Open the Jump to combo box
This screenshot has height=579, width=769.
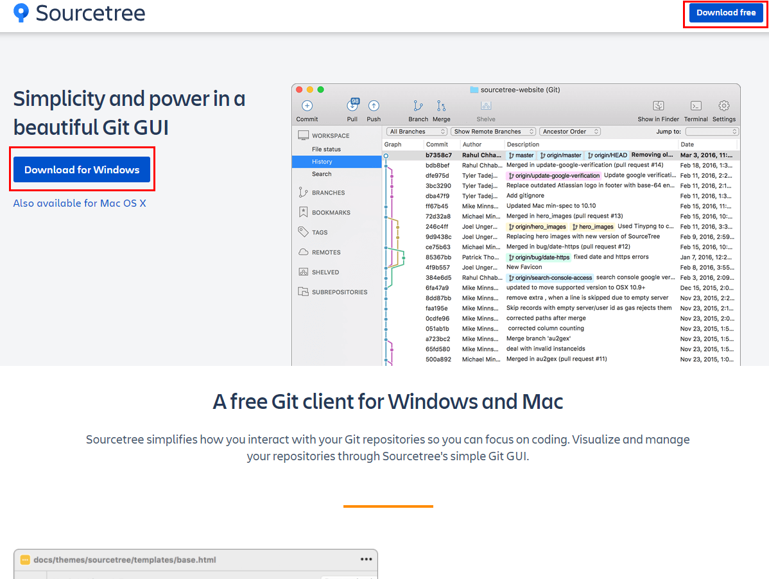[x=712, y=132]
